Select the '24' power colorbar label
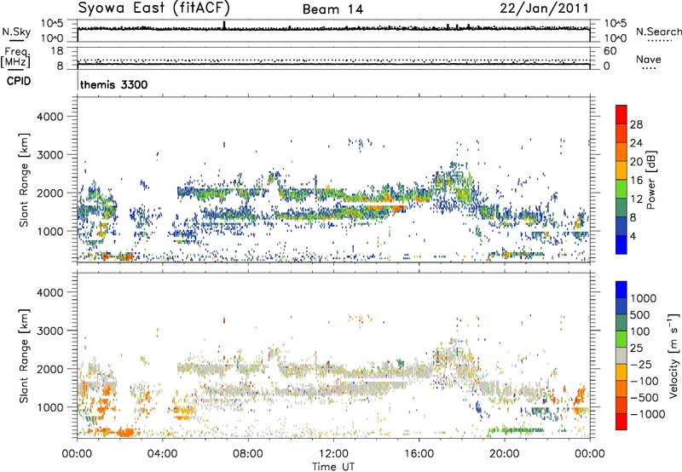682x472 pixels. point(636,143)
